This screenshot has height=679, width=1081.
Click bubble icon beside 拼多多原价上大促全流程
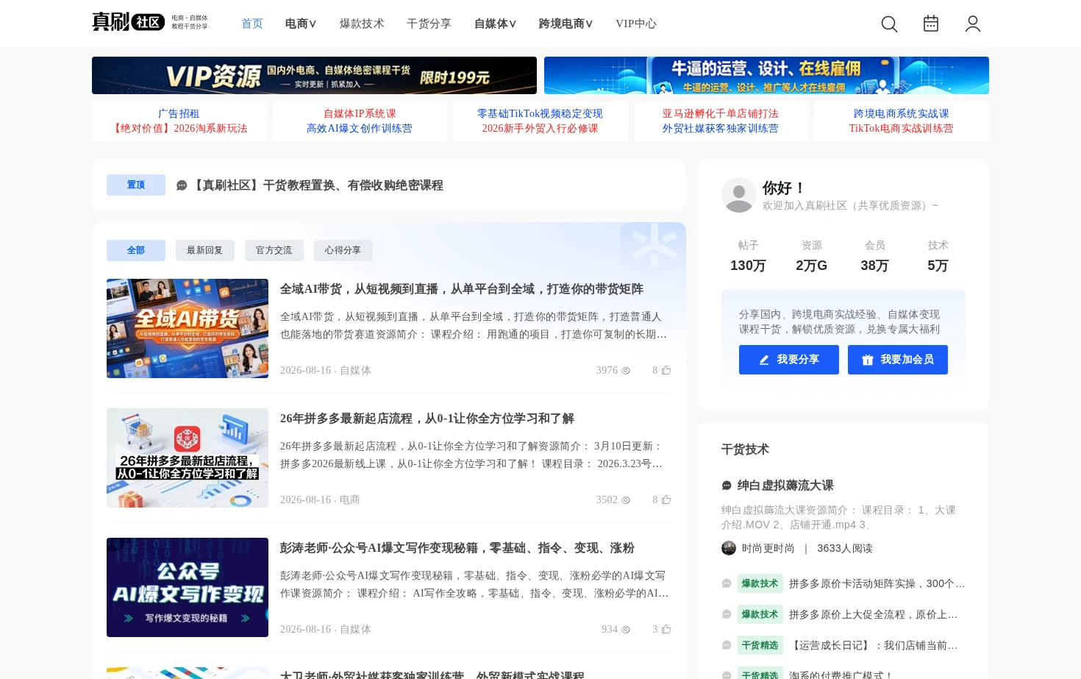(x=727, y=614)
